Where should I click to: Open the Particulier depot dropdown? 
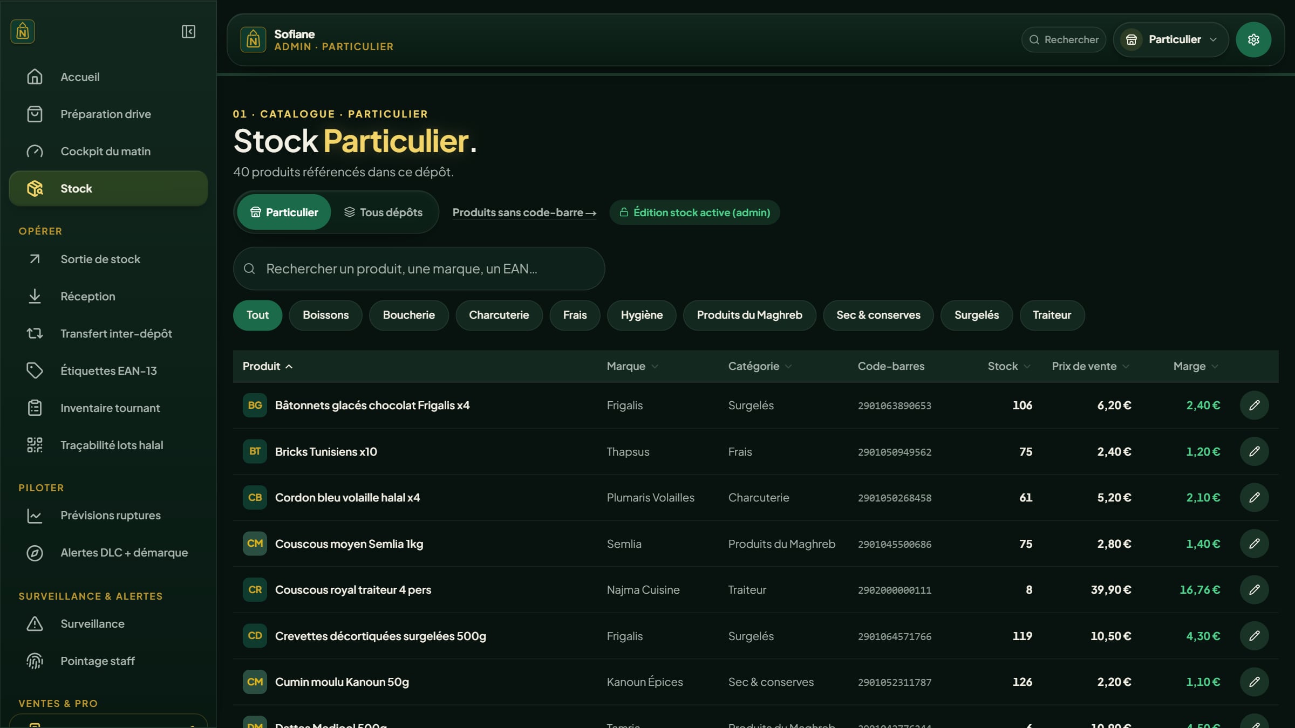point(1170,39)
